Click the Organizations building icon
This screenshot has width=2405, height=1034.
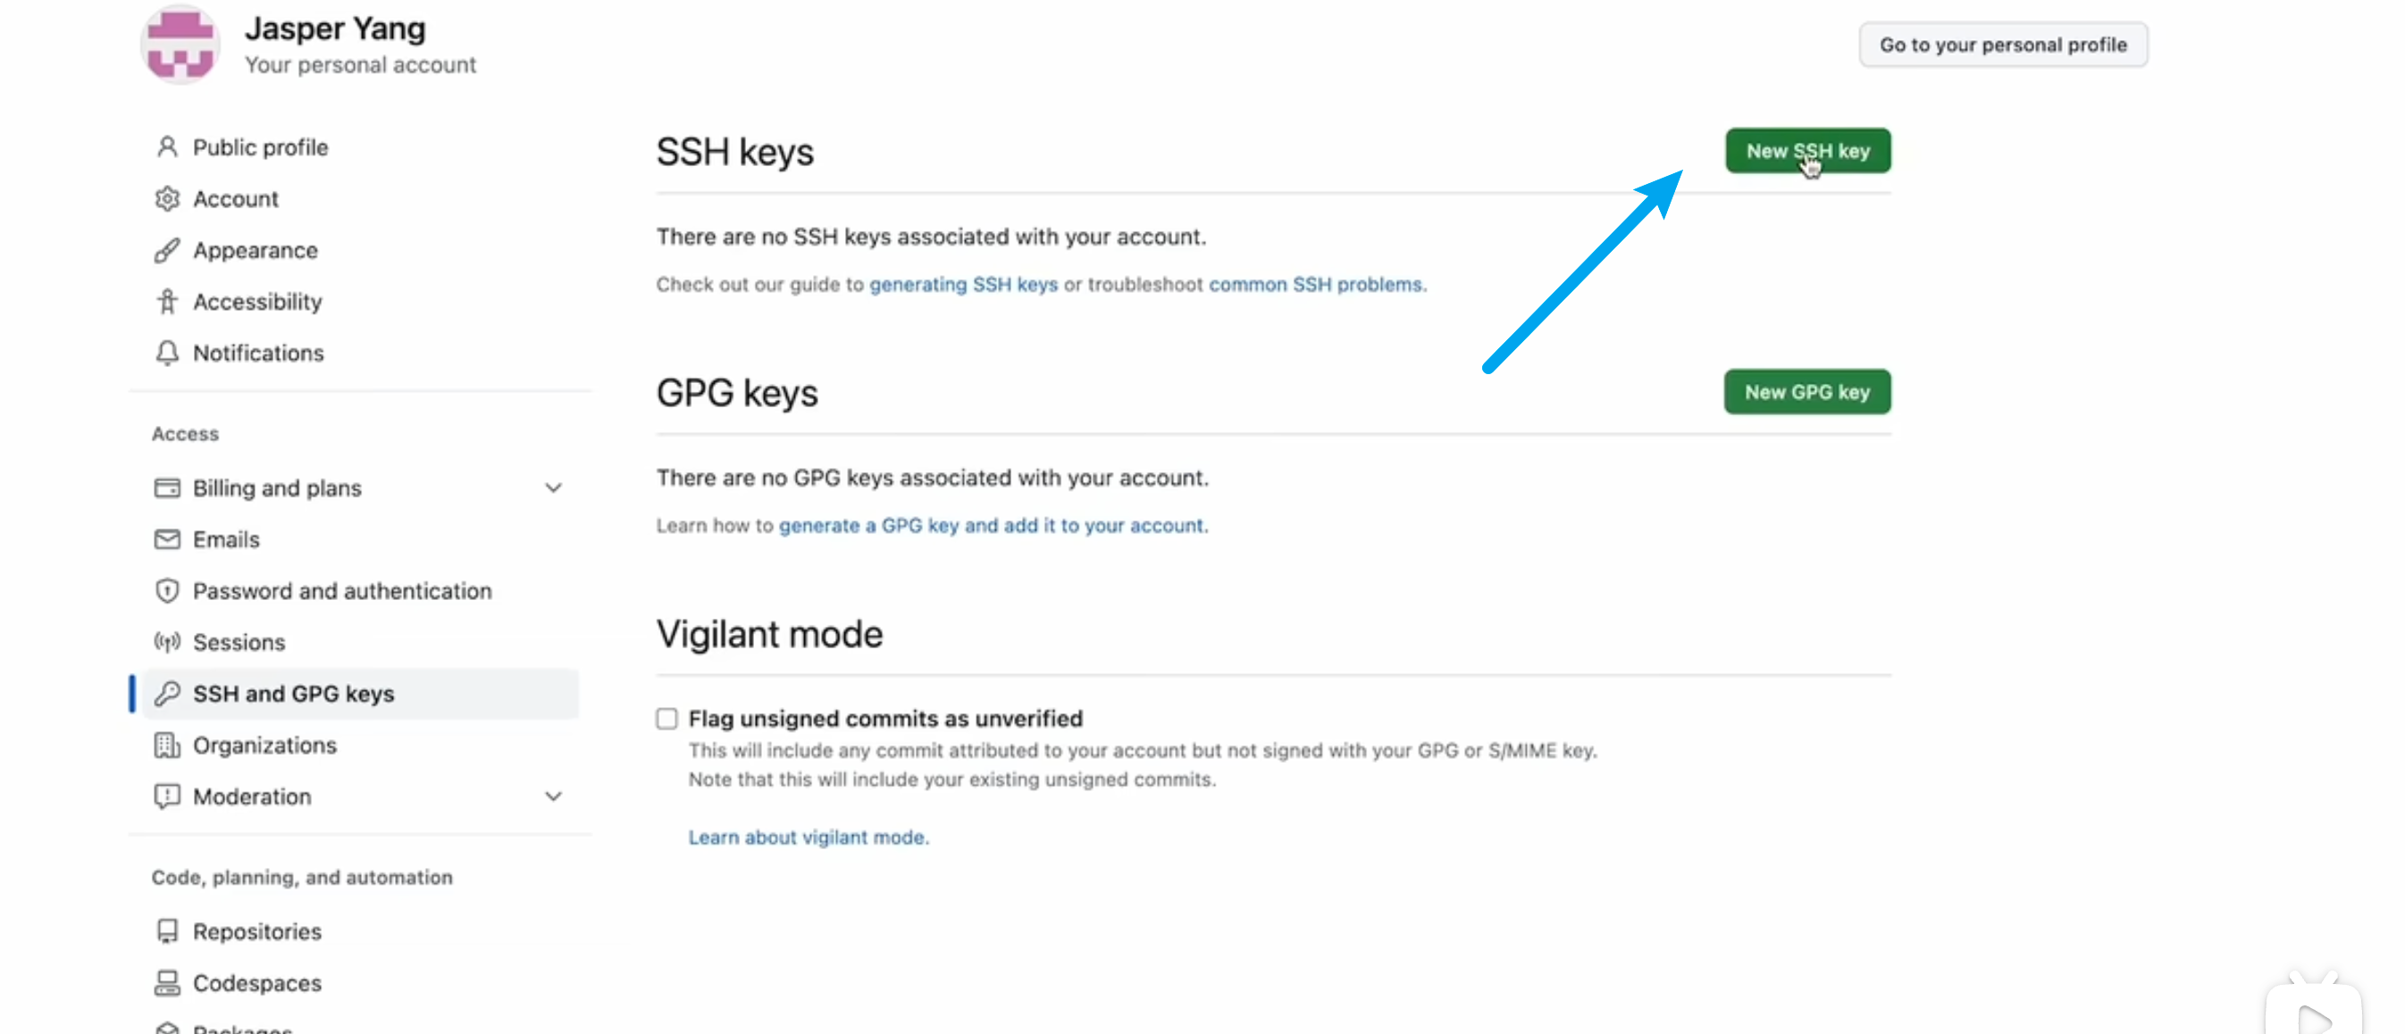167,745
